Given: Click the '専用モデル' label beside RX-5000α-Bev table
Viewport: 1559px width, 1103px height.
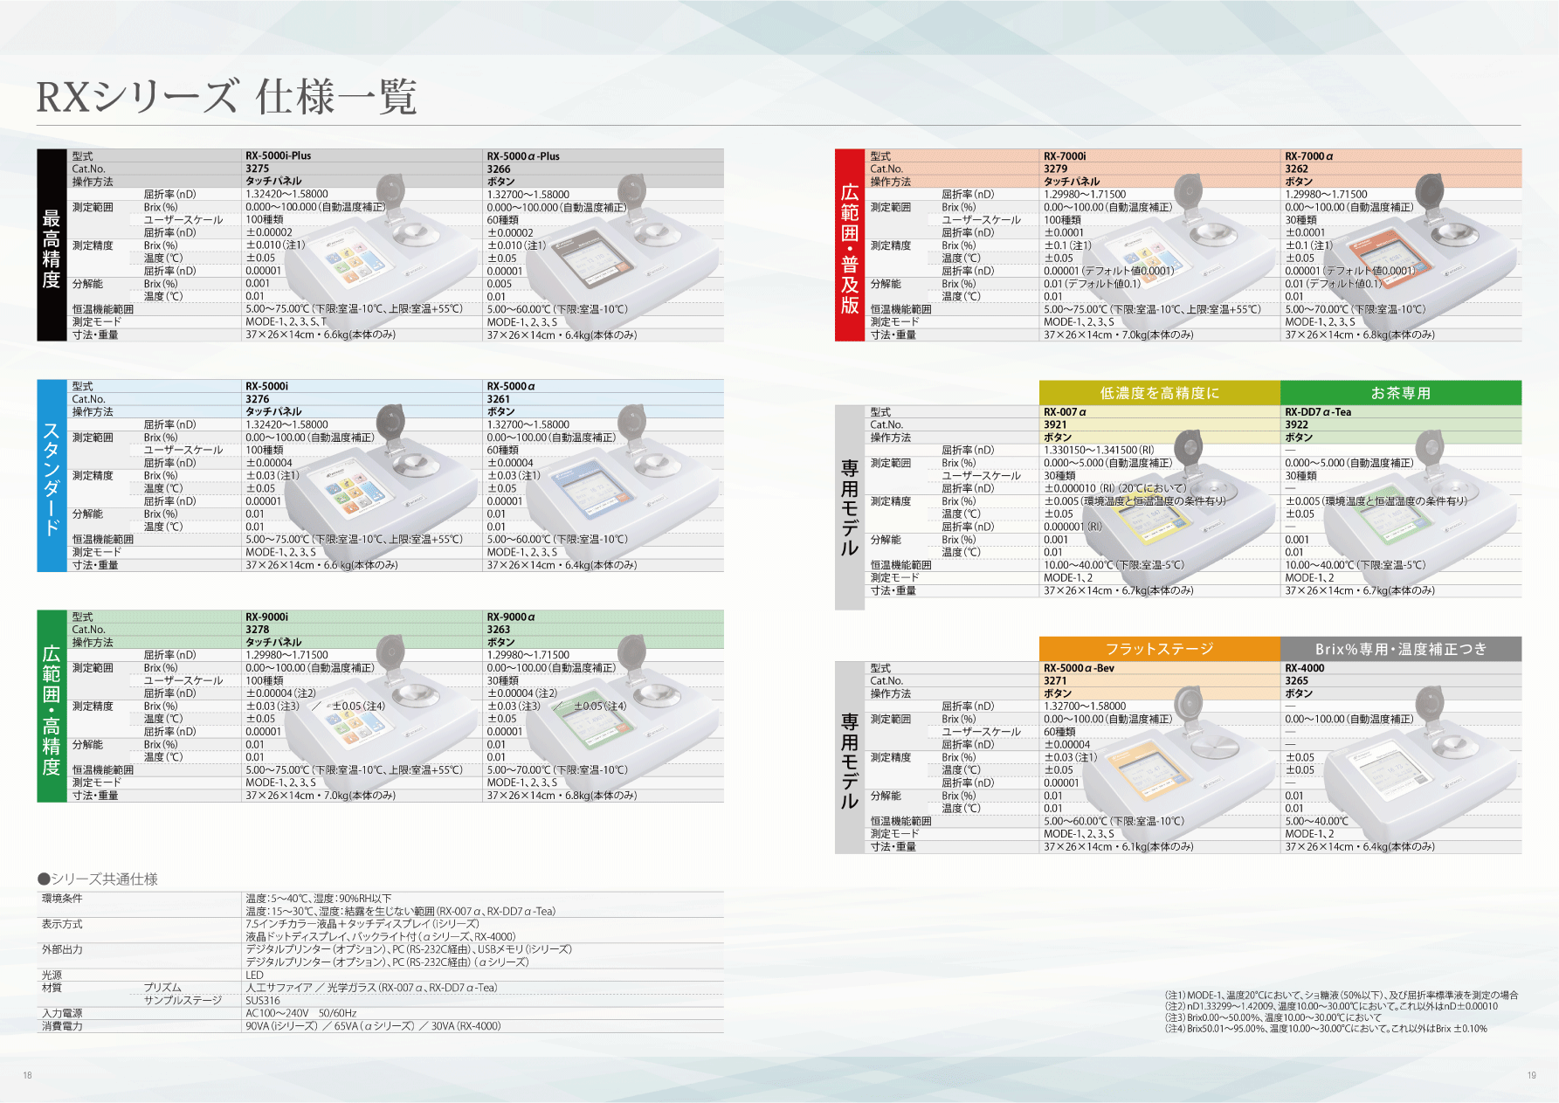Looking at the screenshot, I should pyautogui.click(x=850, y=759).
